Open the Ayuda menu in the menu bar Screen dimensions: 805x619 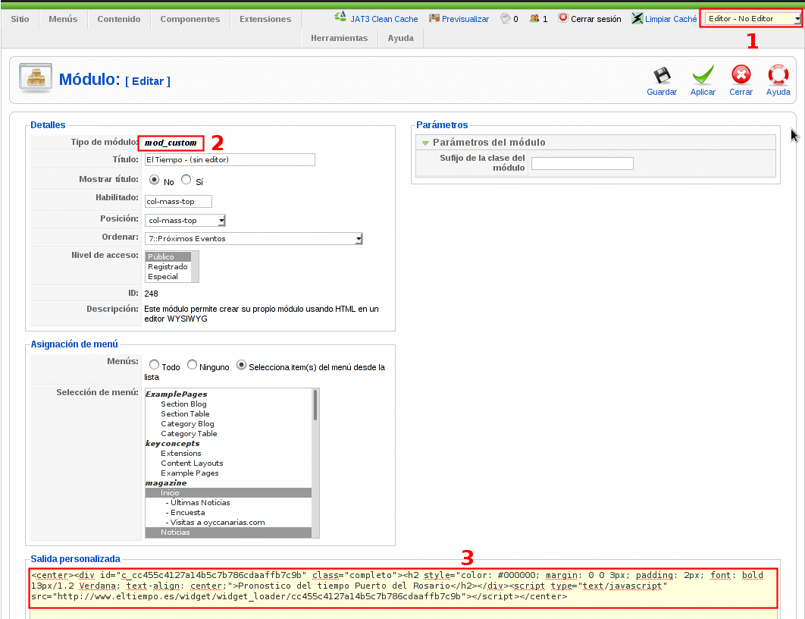coord(400,38)
